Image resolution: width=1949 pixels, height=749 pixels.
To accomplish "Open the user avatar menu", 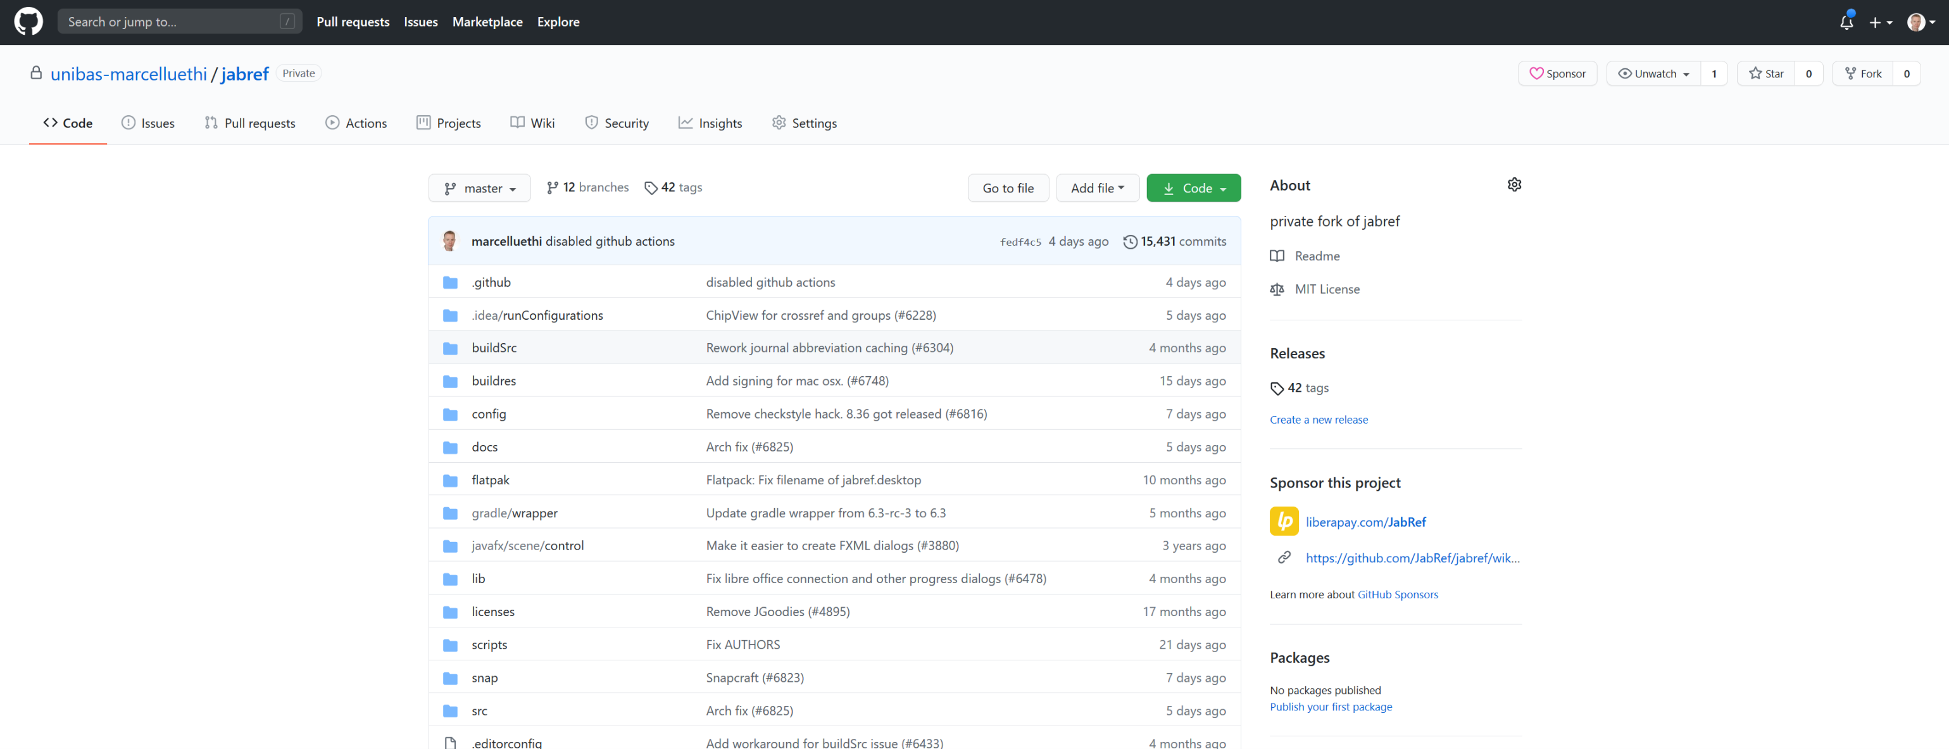I will (x=1921, y=23).
